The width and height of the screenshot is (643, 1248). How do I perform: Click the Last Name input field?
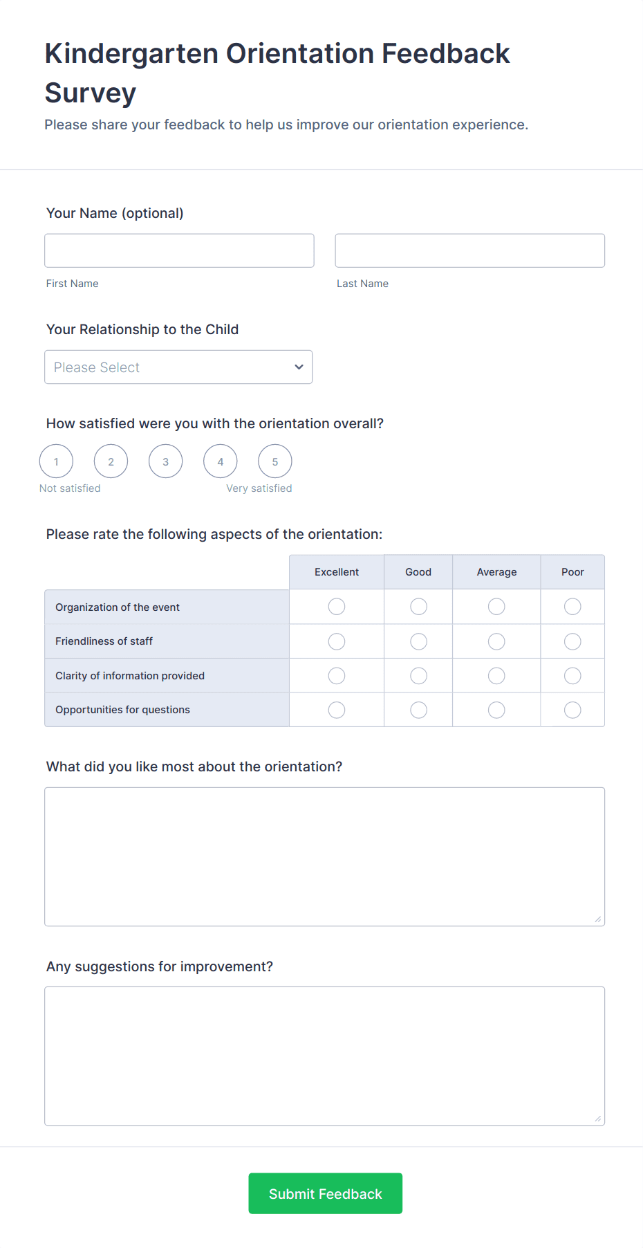pyautogui.click(x=469, y=250)
